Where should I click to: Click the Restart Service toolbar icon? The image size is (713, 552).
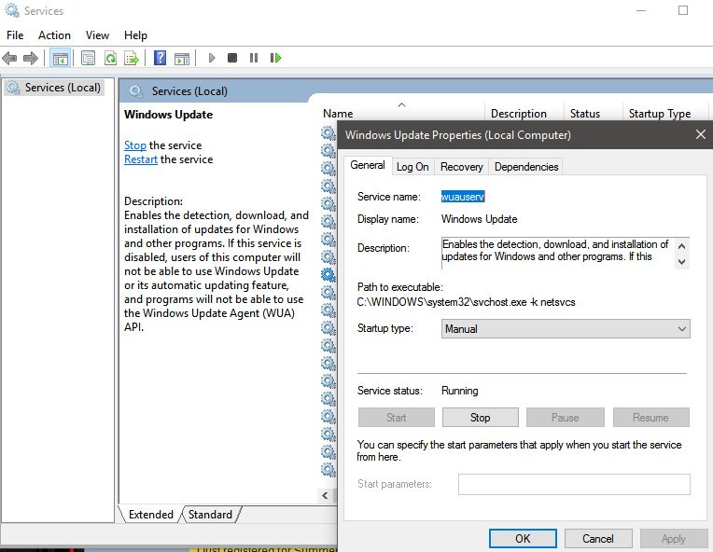[275, 58]
